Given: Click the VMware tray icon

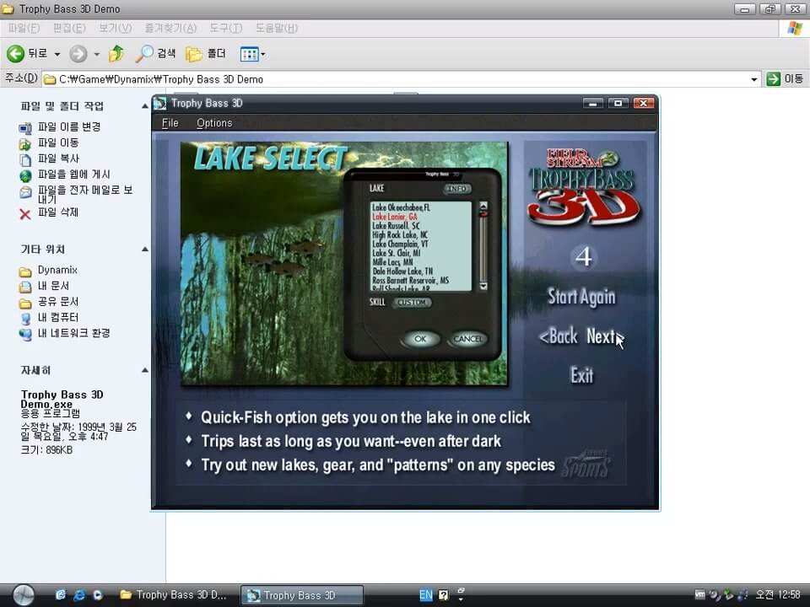Looking at the screenshot, I should click(x=700, y=594).
